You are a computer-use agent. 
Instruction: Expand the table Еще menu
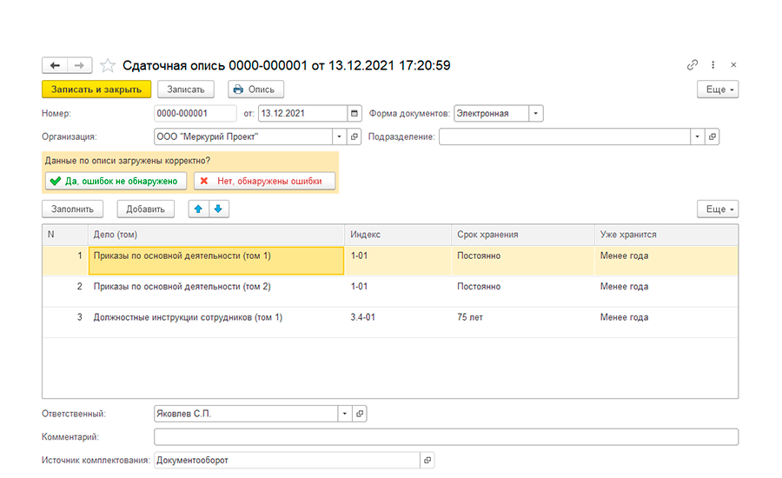718,209
